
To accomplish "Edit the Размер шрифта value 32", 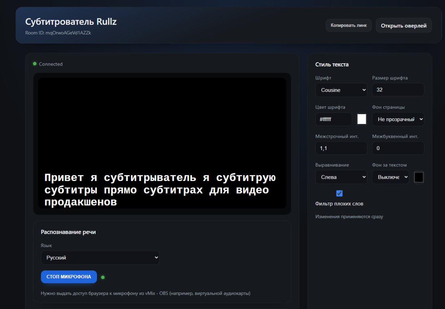I will pyautogui.click(x=398, y=90).
